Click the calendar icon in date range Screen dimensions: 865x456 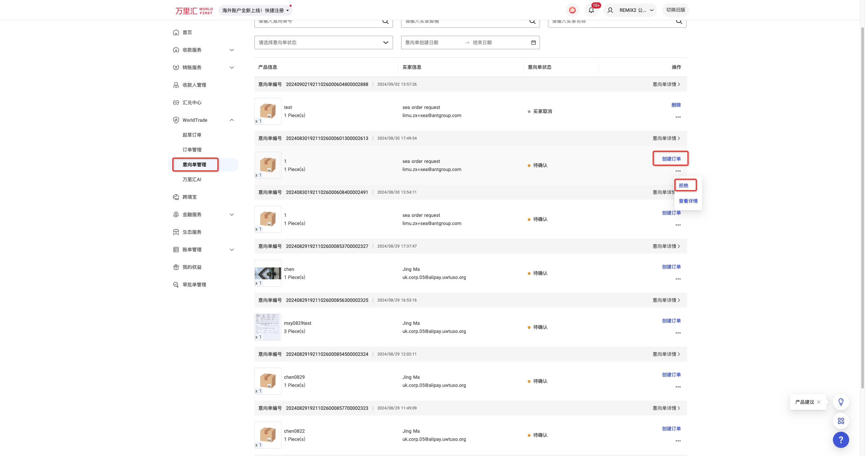(533, 42)
